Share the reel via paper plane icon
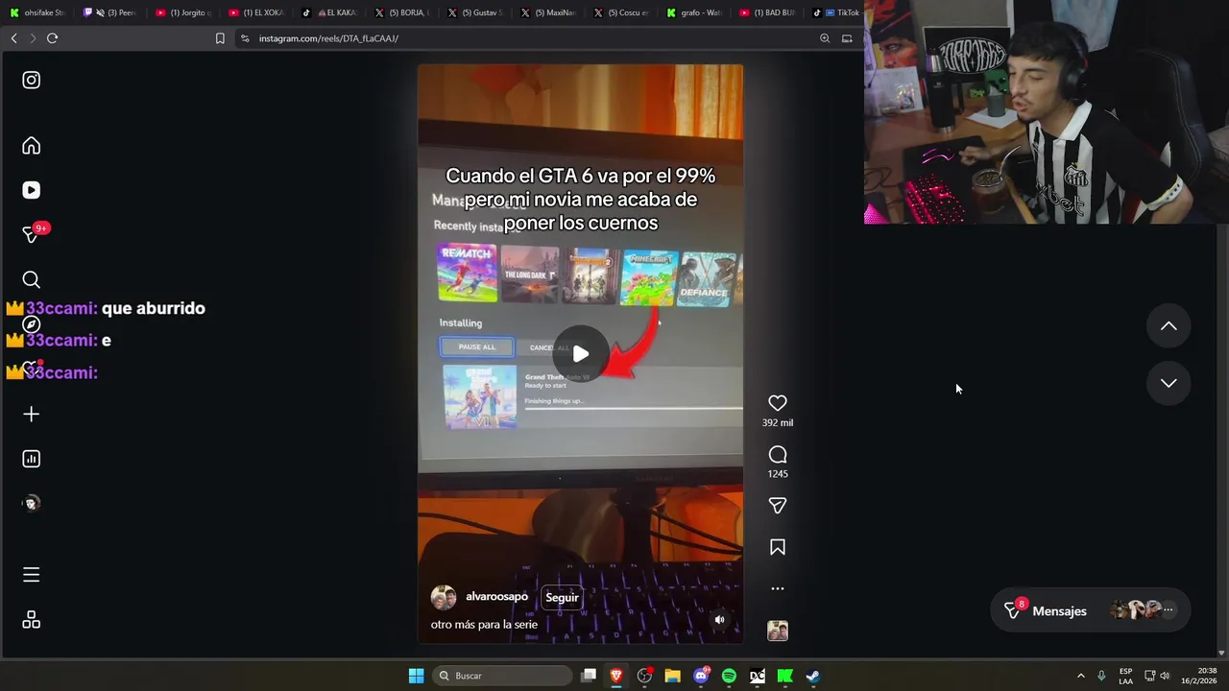Image resolution: width=1229 pixels, height=691 pixels. click(778, 506)
